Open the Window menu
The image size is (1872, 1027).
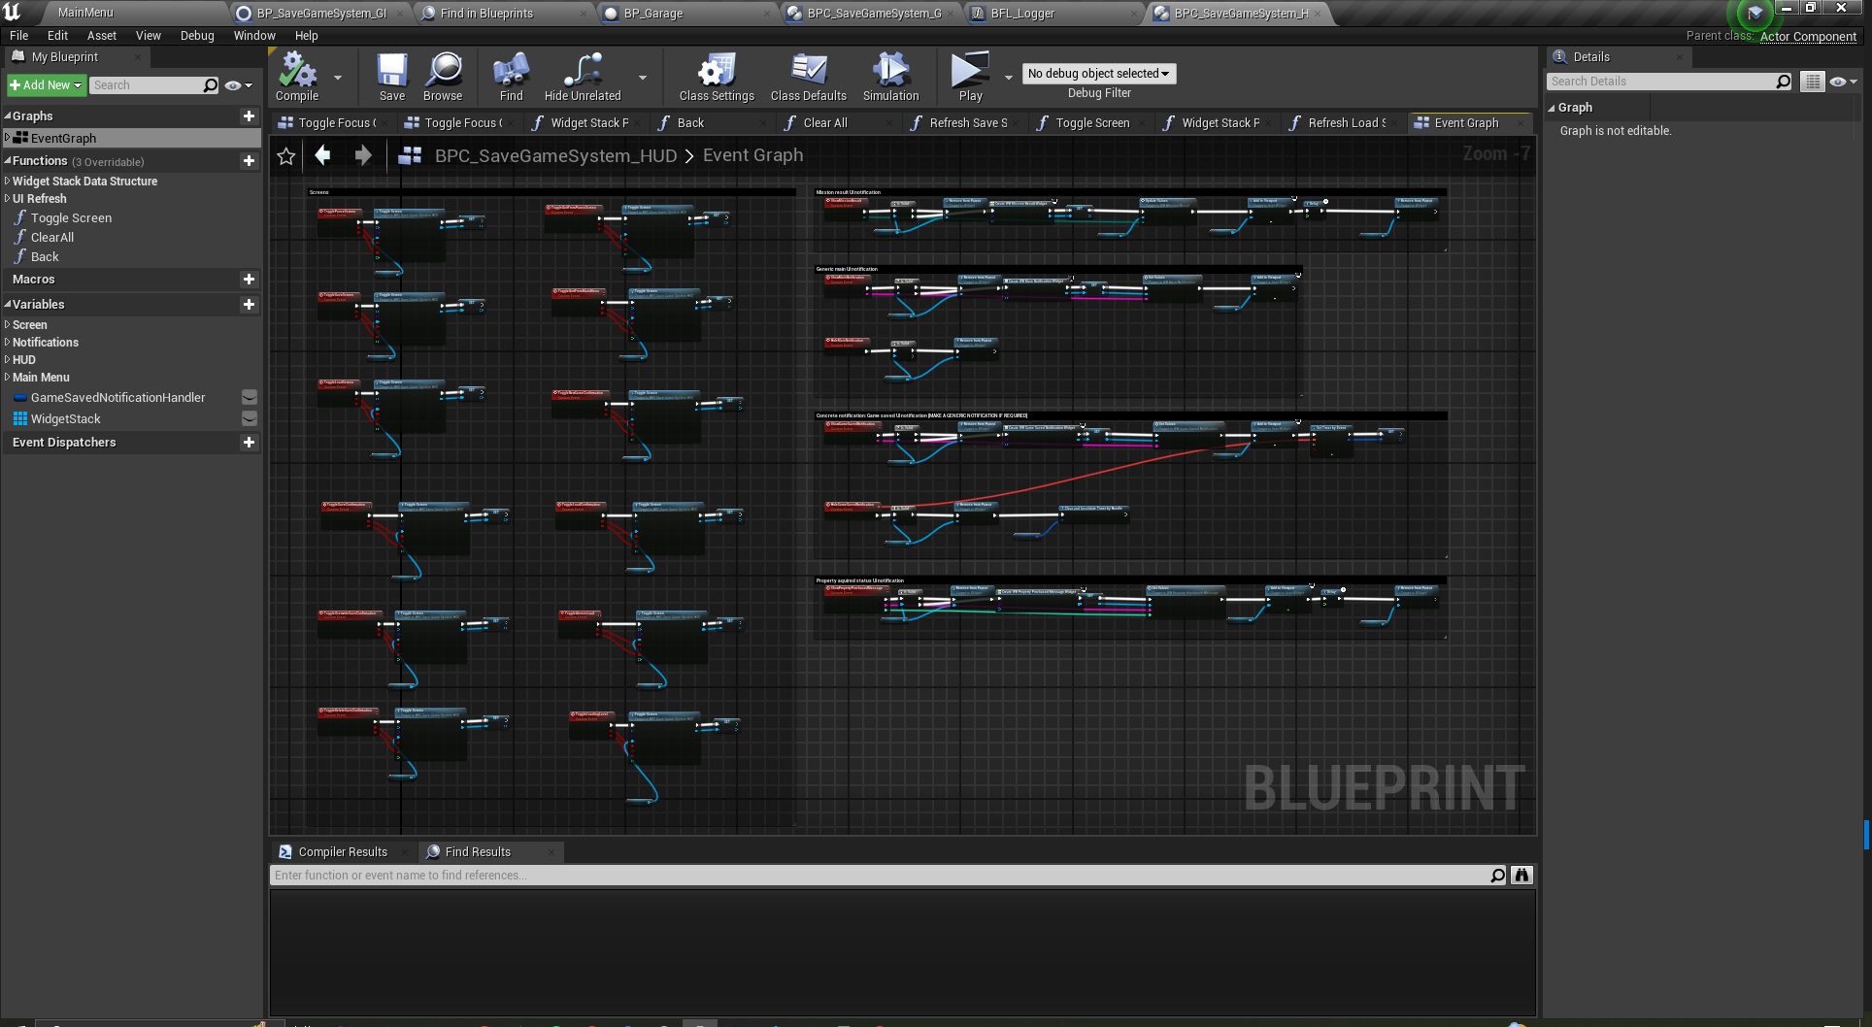pos(254,36)
